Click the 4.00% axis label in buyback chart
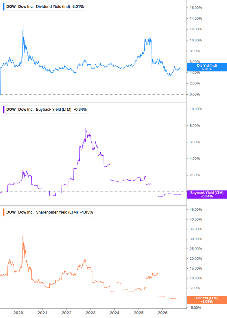Image resolution: width=227 pixels, height=318 pixels. click(x=195, y=159)
